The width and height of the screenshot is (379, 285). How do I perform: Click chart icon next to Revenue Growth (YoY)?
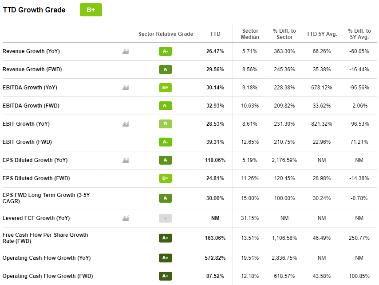pyautogui.click(x=126, y=51)
